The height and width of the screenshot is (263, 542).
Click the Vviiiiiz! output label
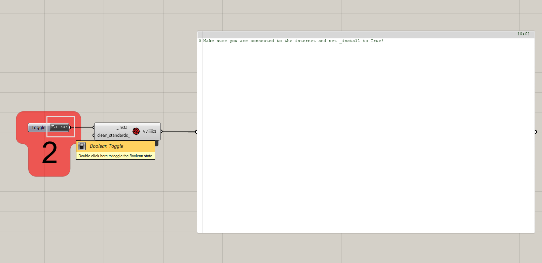click(149, 131)
